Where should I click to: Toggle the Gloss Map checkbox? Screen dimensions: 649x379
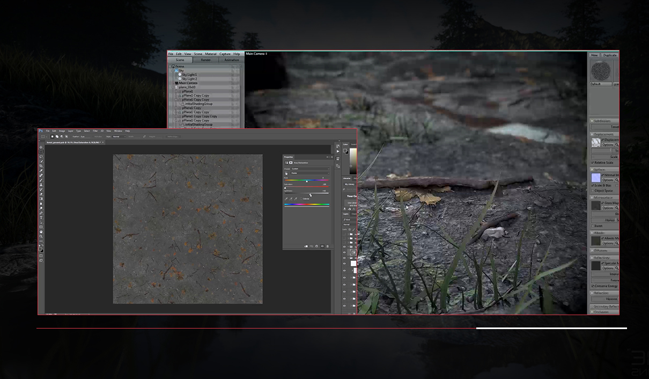(x=603, y=203)
